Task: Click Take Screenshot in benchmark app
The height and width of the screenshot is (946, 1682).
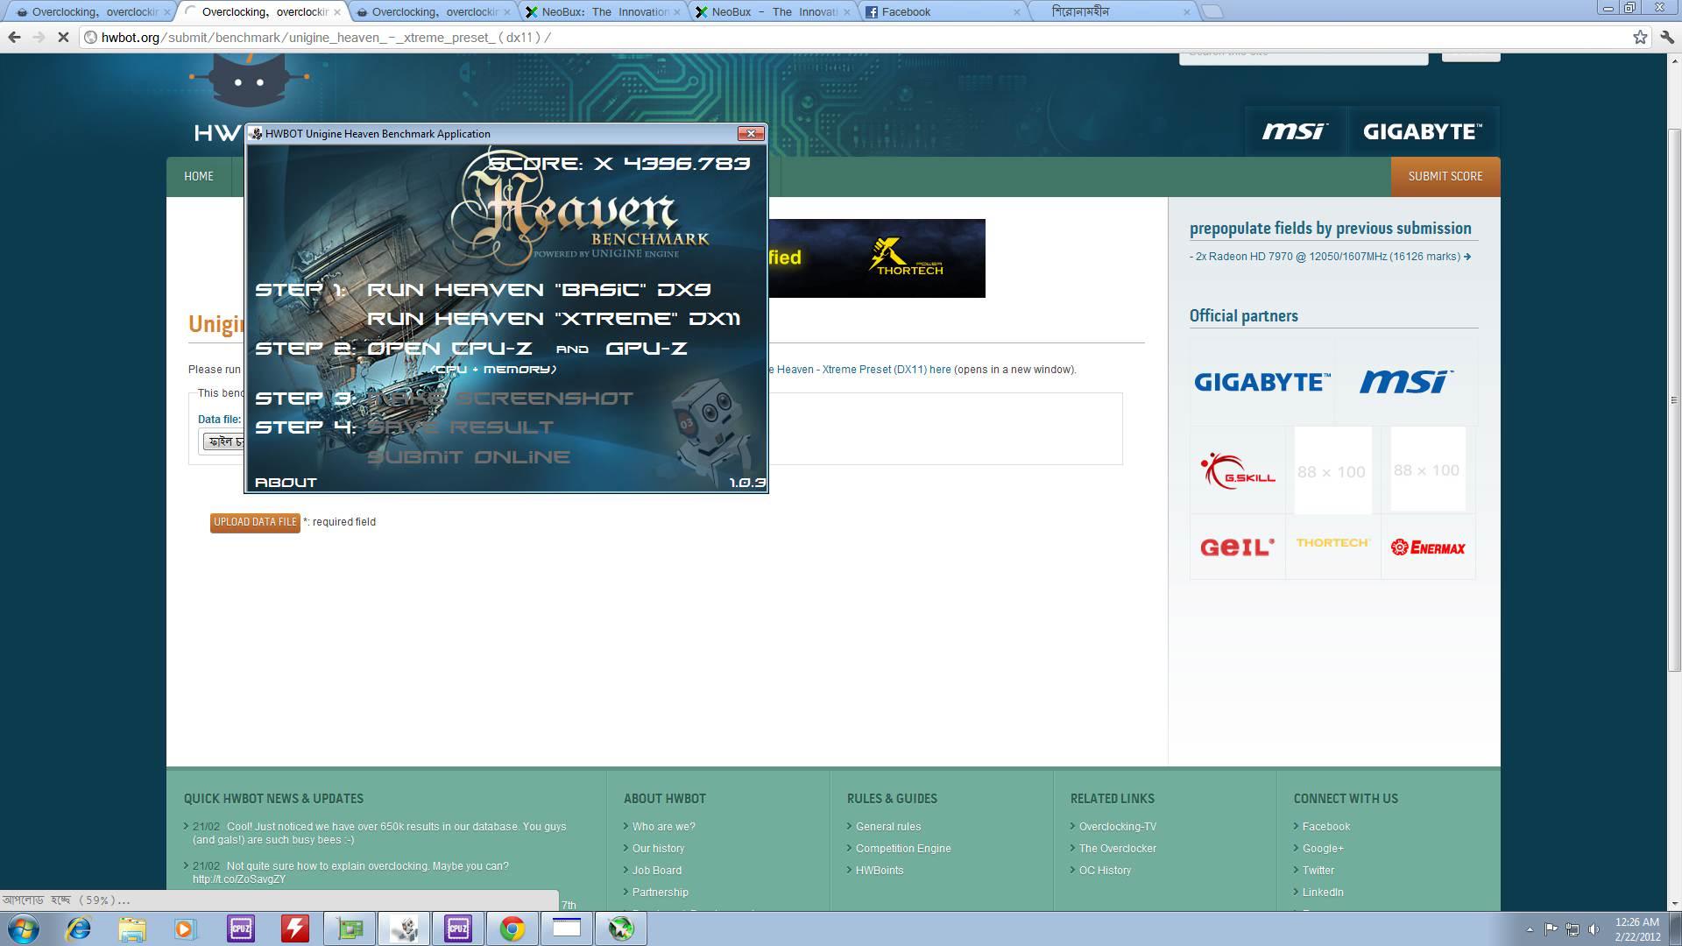Action: [x=499, y=398]
